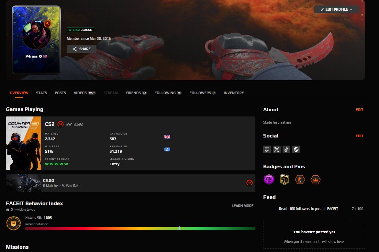Click the EU flag beside Ranking EU
This screenshot has width=379, height=252.
[x=167, y=149]
